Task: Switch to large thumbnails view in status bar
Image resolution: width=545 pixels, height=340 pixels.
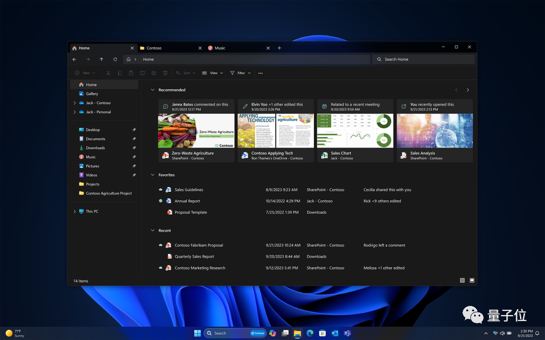Action: [472, 280]
